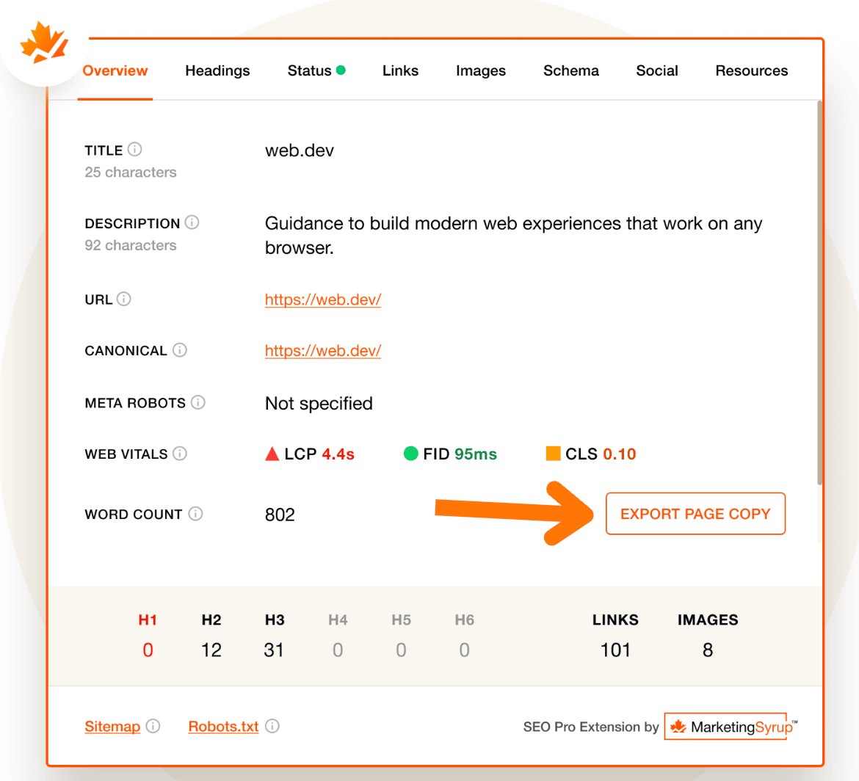Click the info icon next to Robots.txt
This screenshot has height=781, width=859.
click(x=272, y=726)
